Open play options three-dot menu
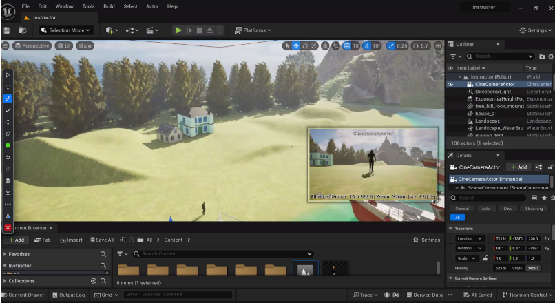This screenshot has width=555, height=303. (x=220, y=30)
